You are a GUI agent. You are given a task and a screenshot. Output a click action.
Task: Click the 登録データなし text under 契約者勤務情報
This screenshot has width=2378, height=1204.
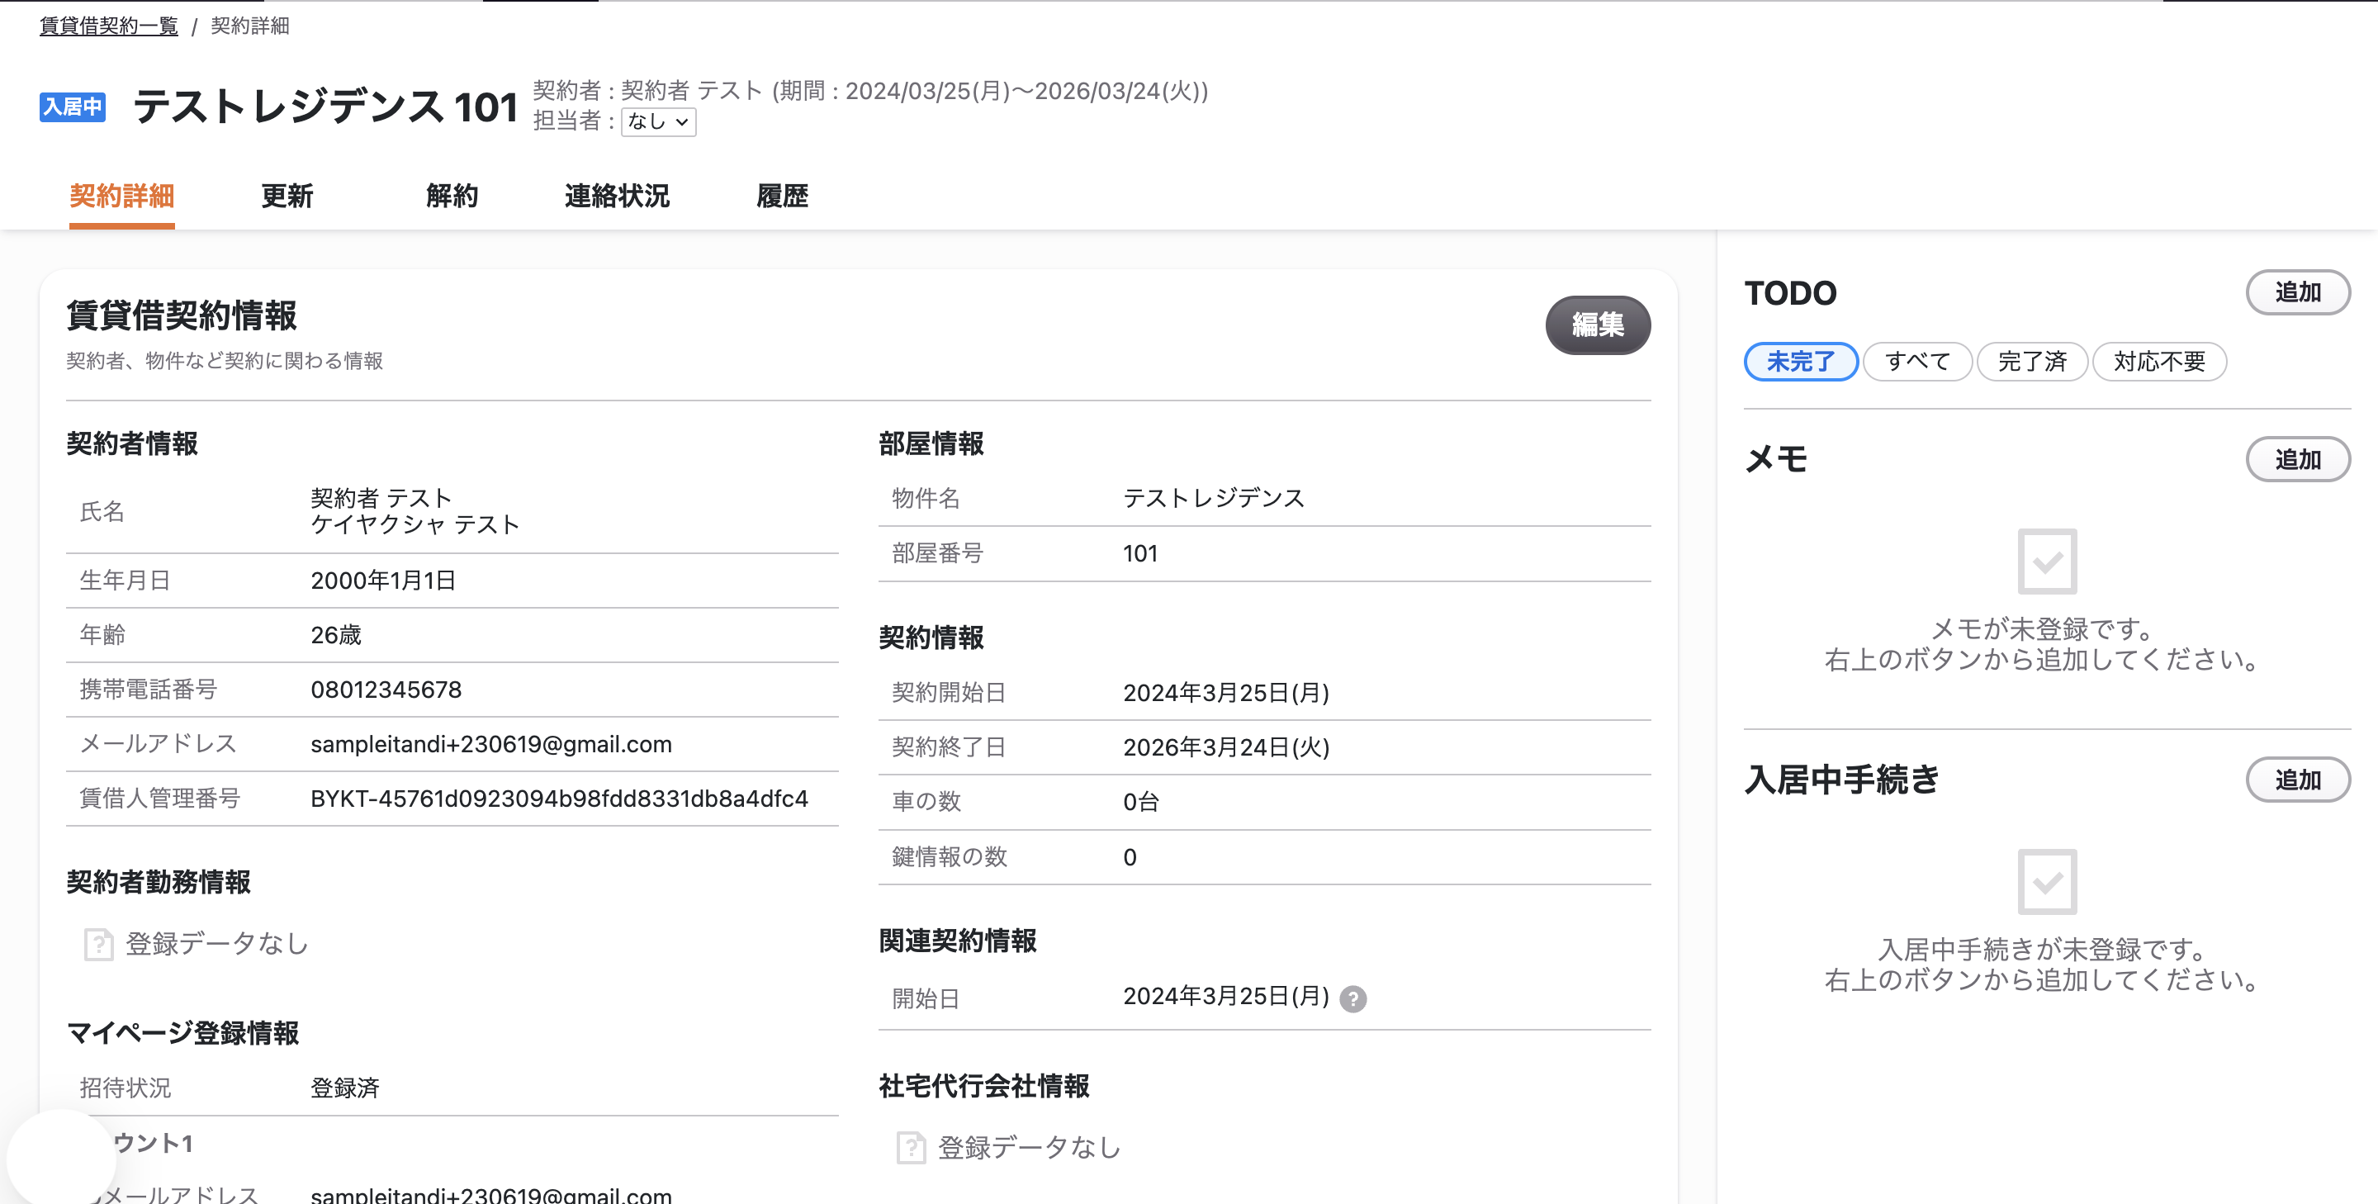[217, 944]
